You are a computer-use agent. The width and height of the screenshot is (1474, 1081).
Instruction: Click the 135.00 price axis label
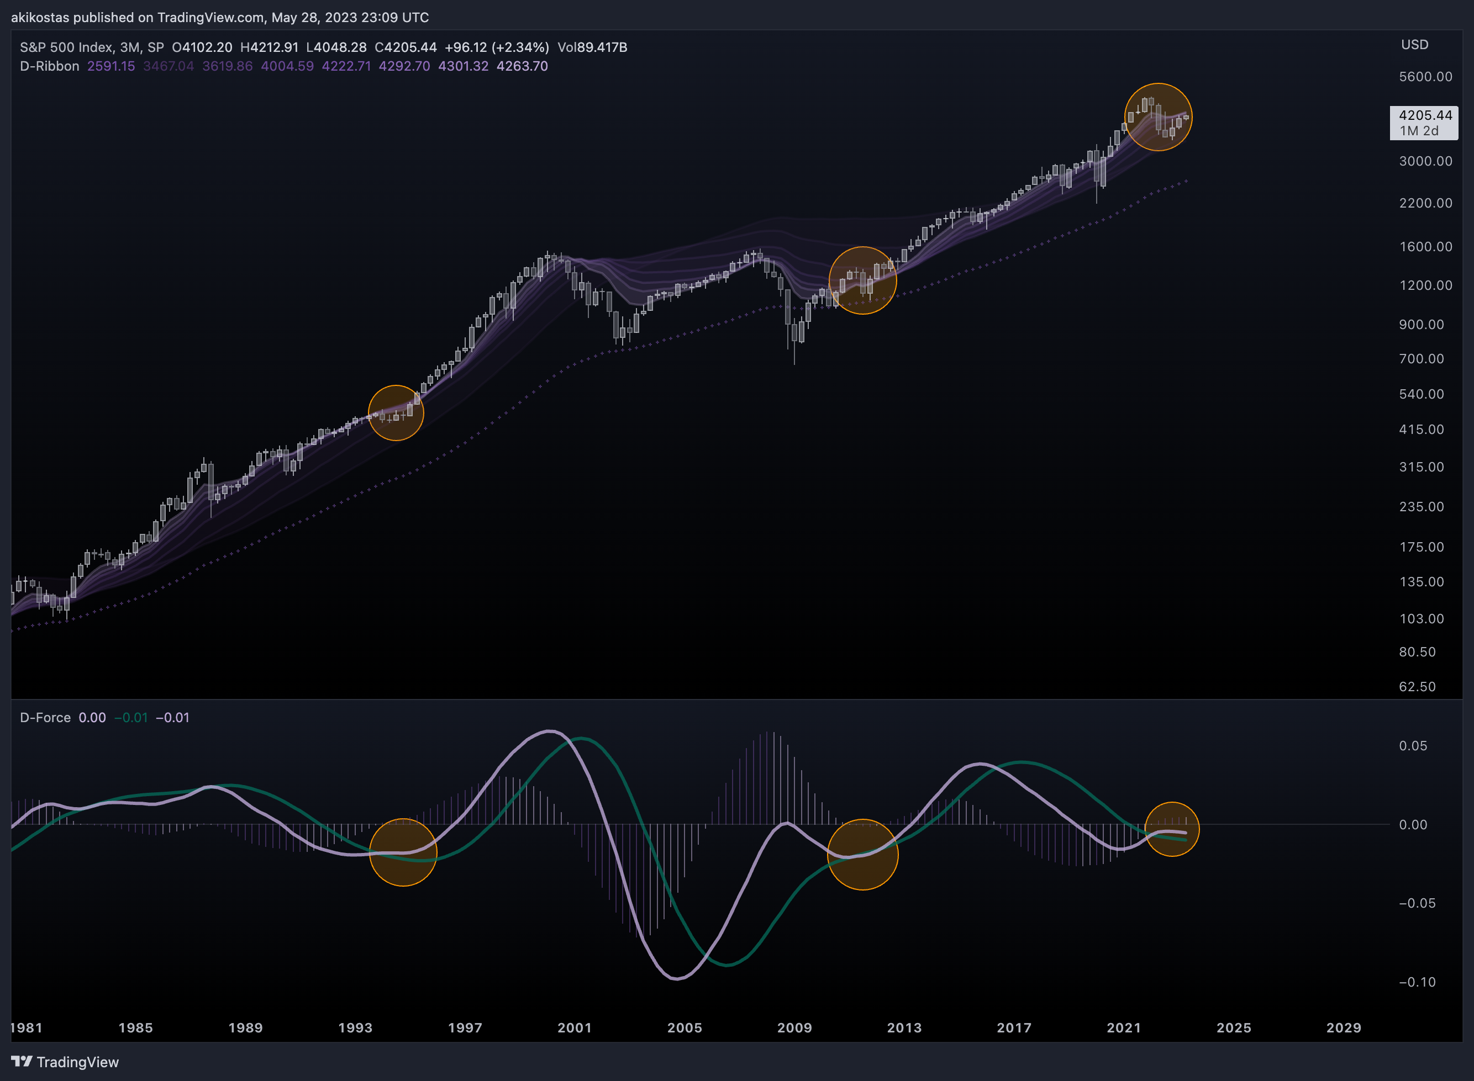[1421, 582]
